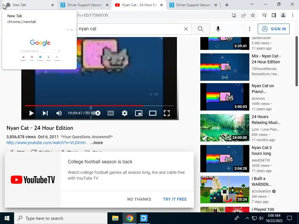The height and width of the screenshot is (224, 299).
Task: Open network status tray icon
Action: pos(254,218)
